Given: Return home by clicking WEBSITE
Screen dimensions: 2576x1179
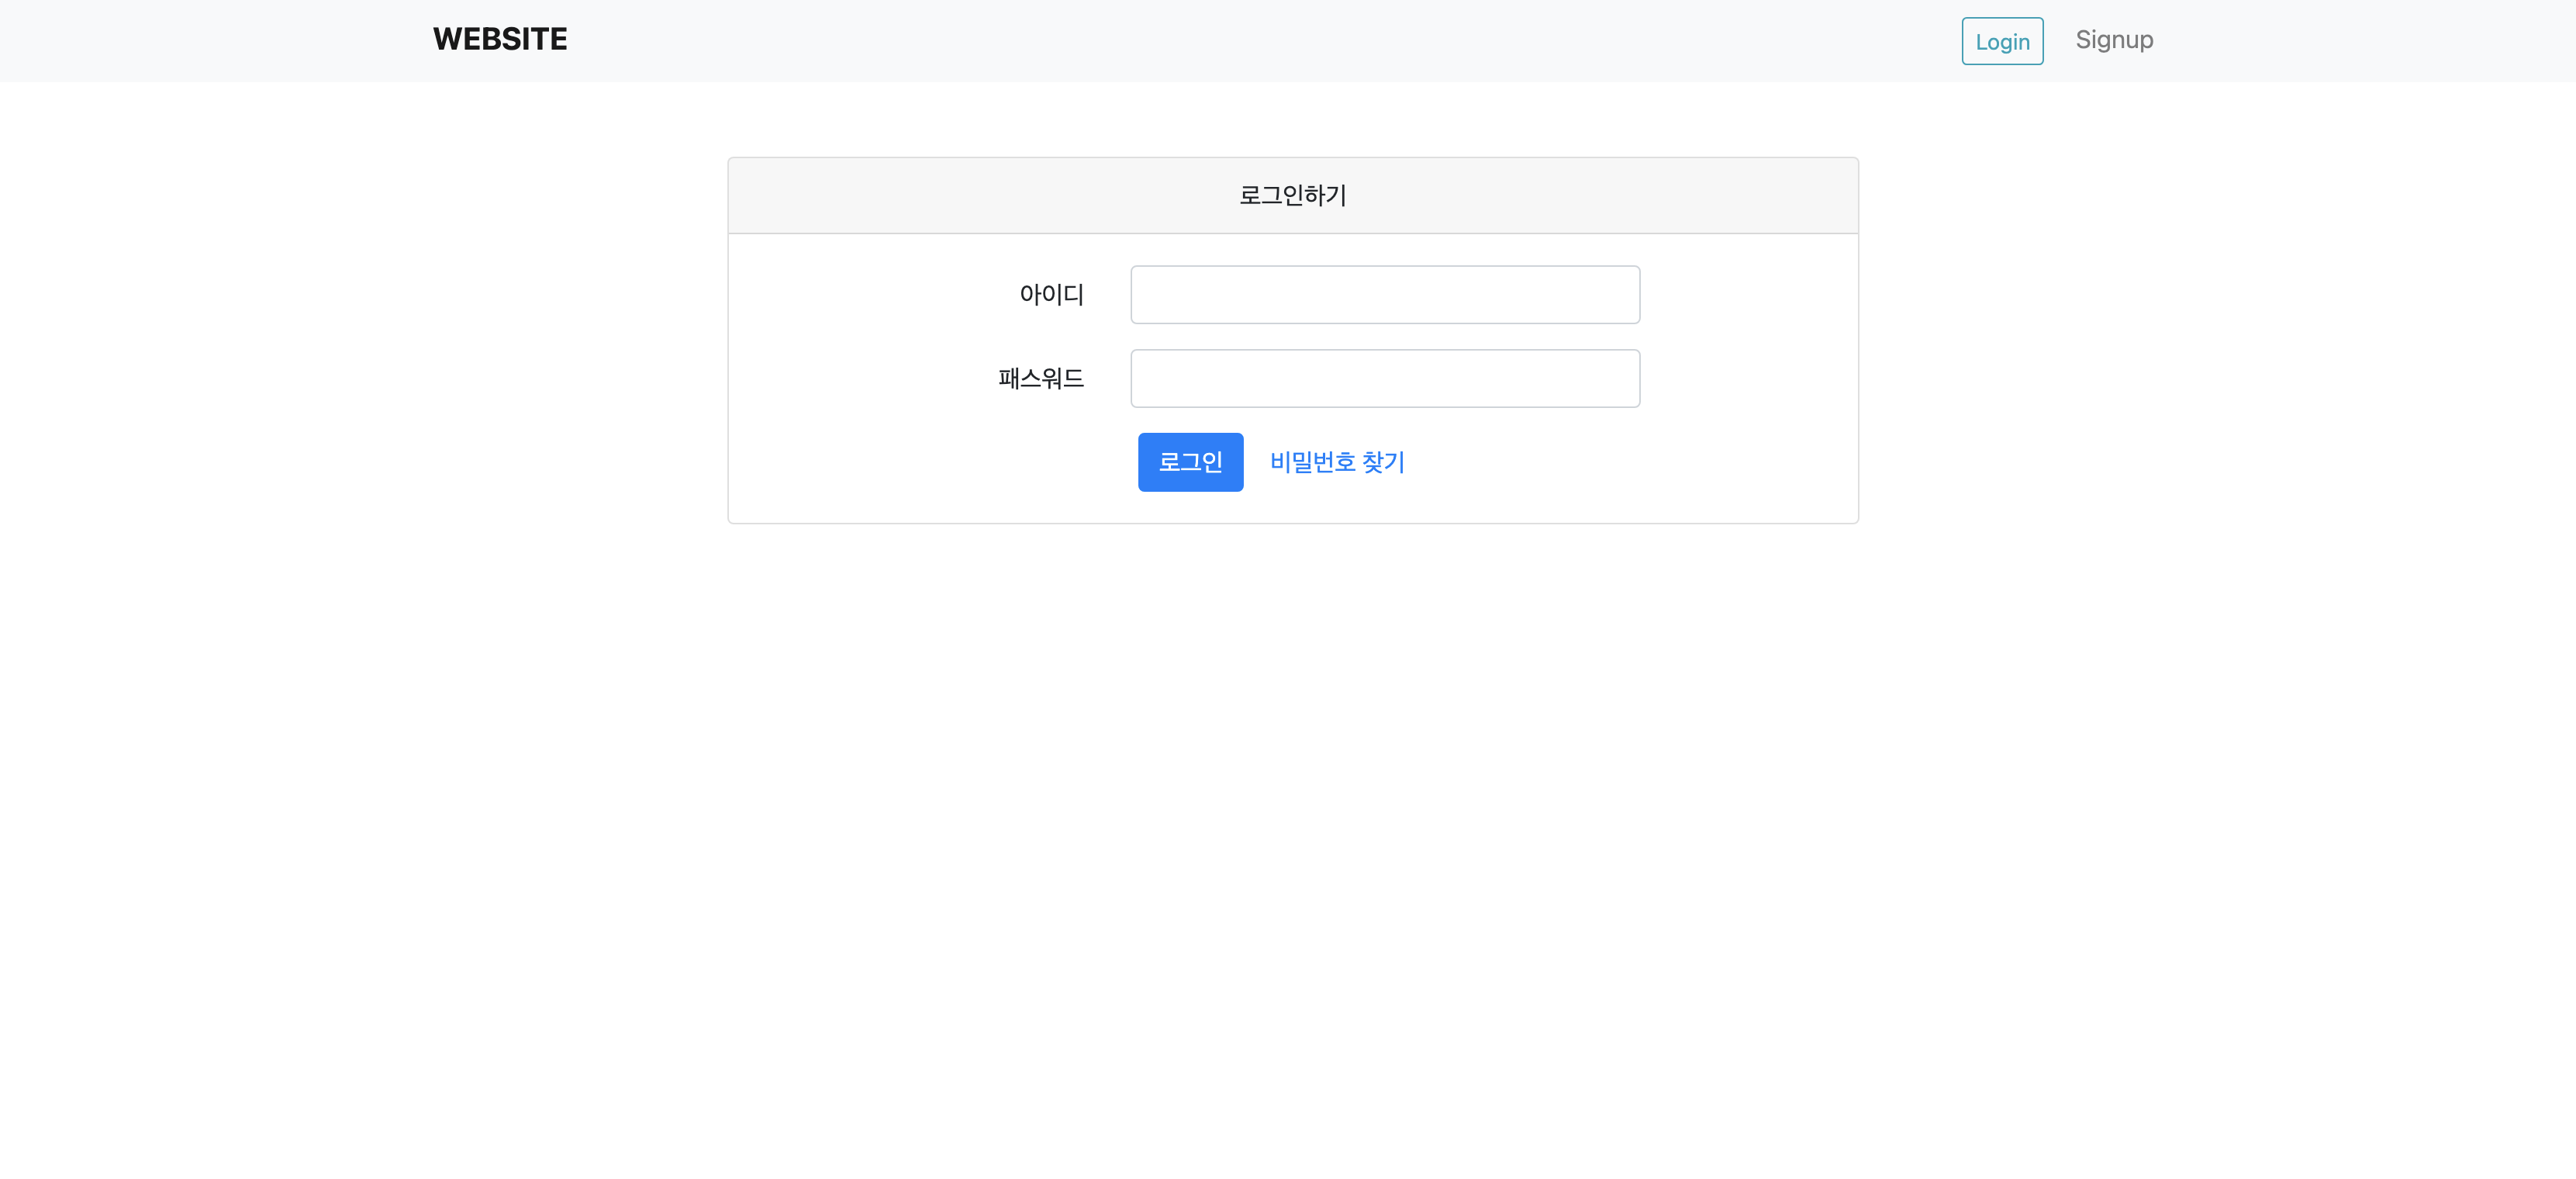Looking at the screenshot, I should click(x=499, y=39).
